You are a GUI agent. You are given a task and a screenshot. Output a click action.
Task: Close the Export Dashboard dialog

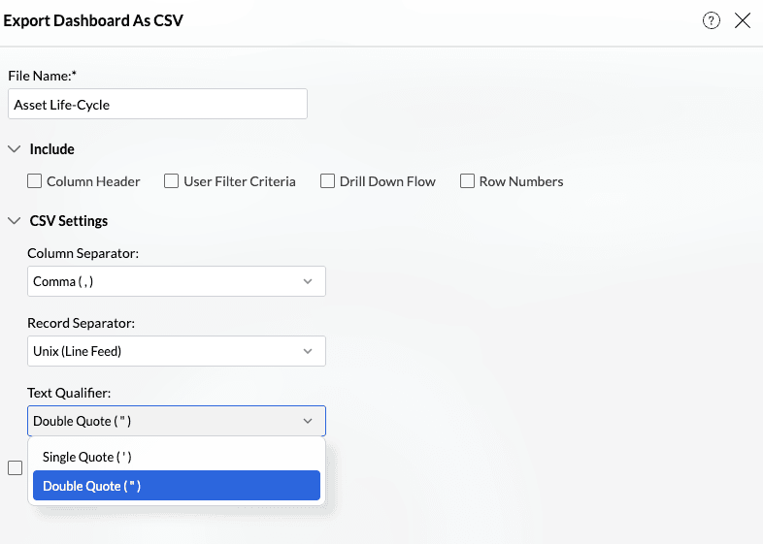(743, 20)
